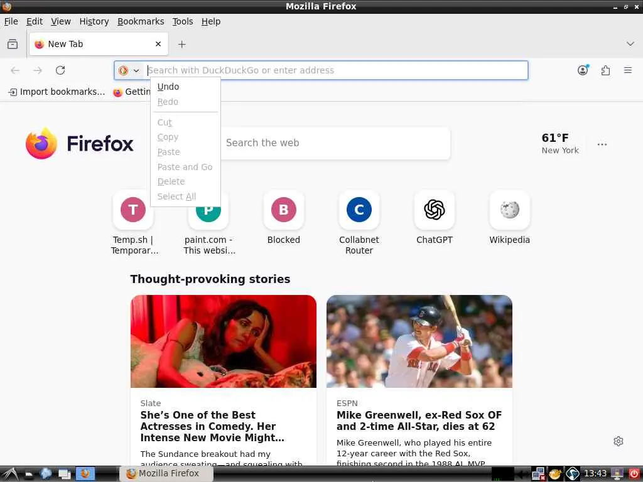Open the hamburger application menu

[x=627, y=70]
